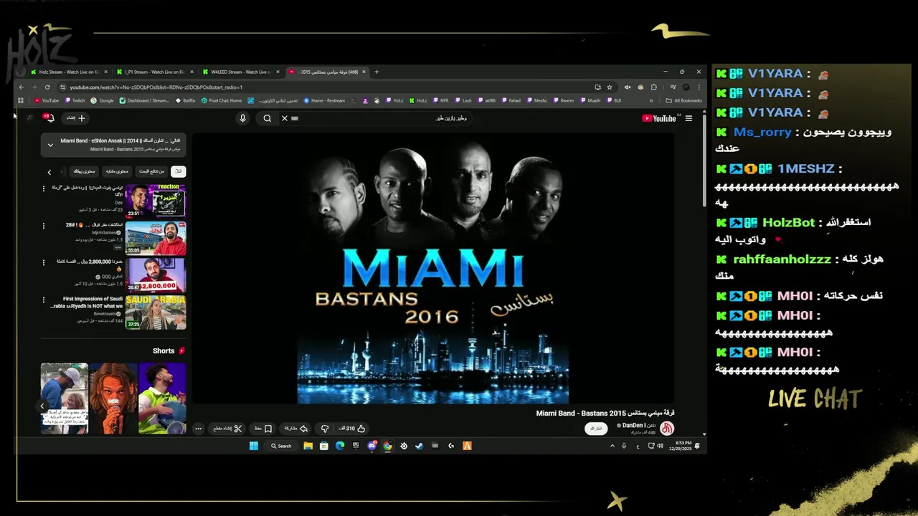Open options for the Dex reaction video

click(44, 188)
